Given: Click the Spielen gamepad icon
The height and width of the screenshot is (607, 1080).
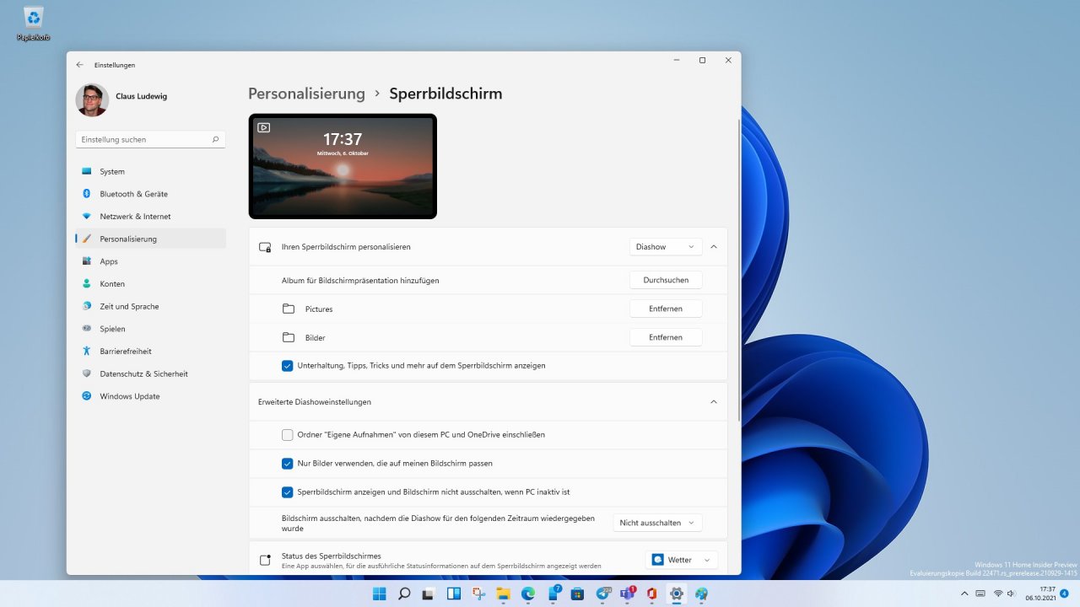Looking at the screenshot, I should 86,329.
